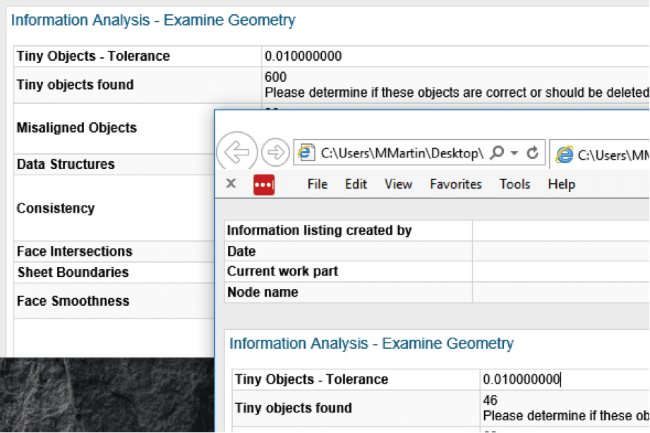Go forward with the browser forward arrow
650x433 pixels.
275,152
